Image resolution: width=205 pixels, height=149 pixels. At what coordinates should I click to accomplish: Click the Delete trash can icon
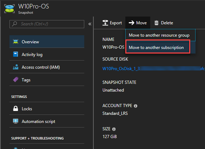tap(156, 23)
